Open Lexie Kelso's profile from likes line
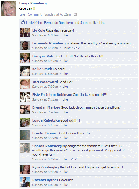The width and height of the screenshot is (139, 189). pos(34,23)
